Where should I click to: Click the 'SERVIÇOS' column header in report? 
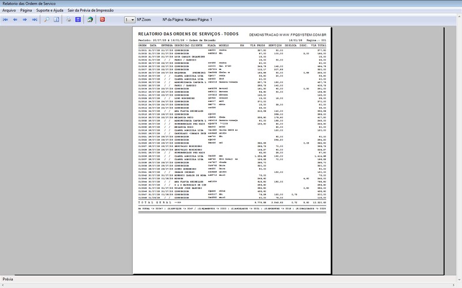(275, 46)
